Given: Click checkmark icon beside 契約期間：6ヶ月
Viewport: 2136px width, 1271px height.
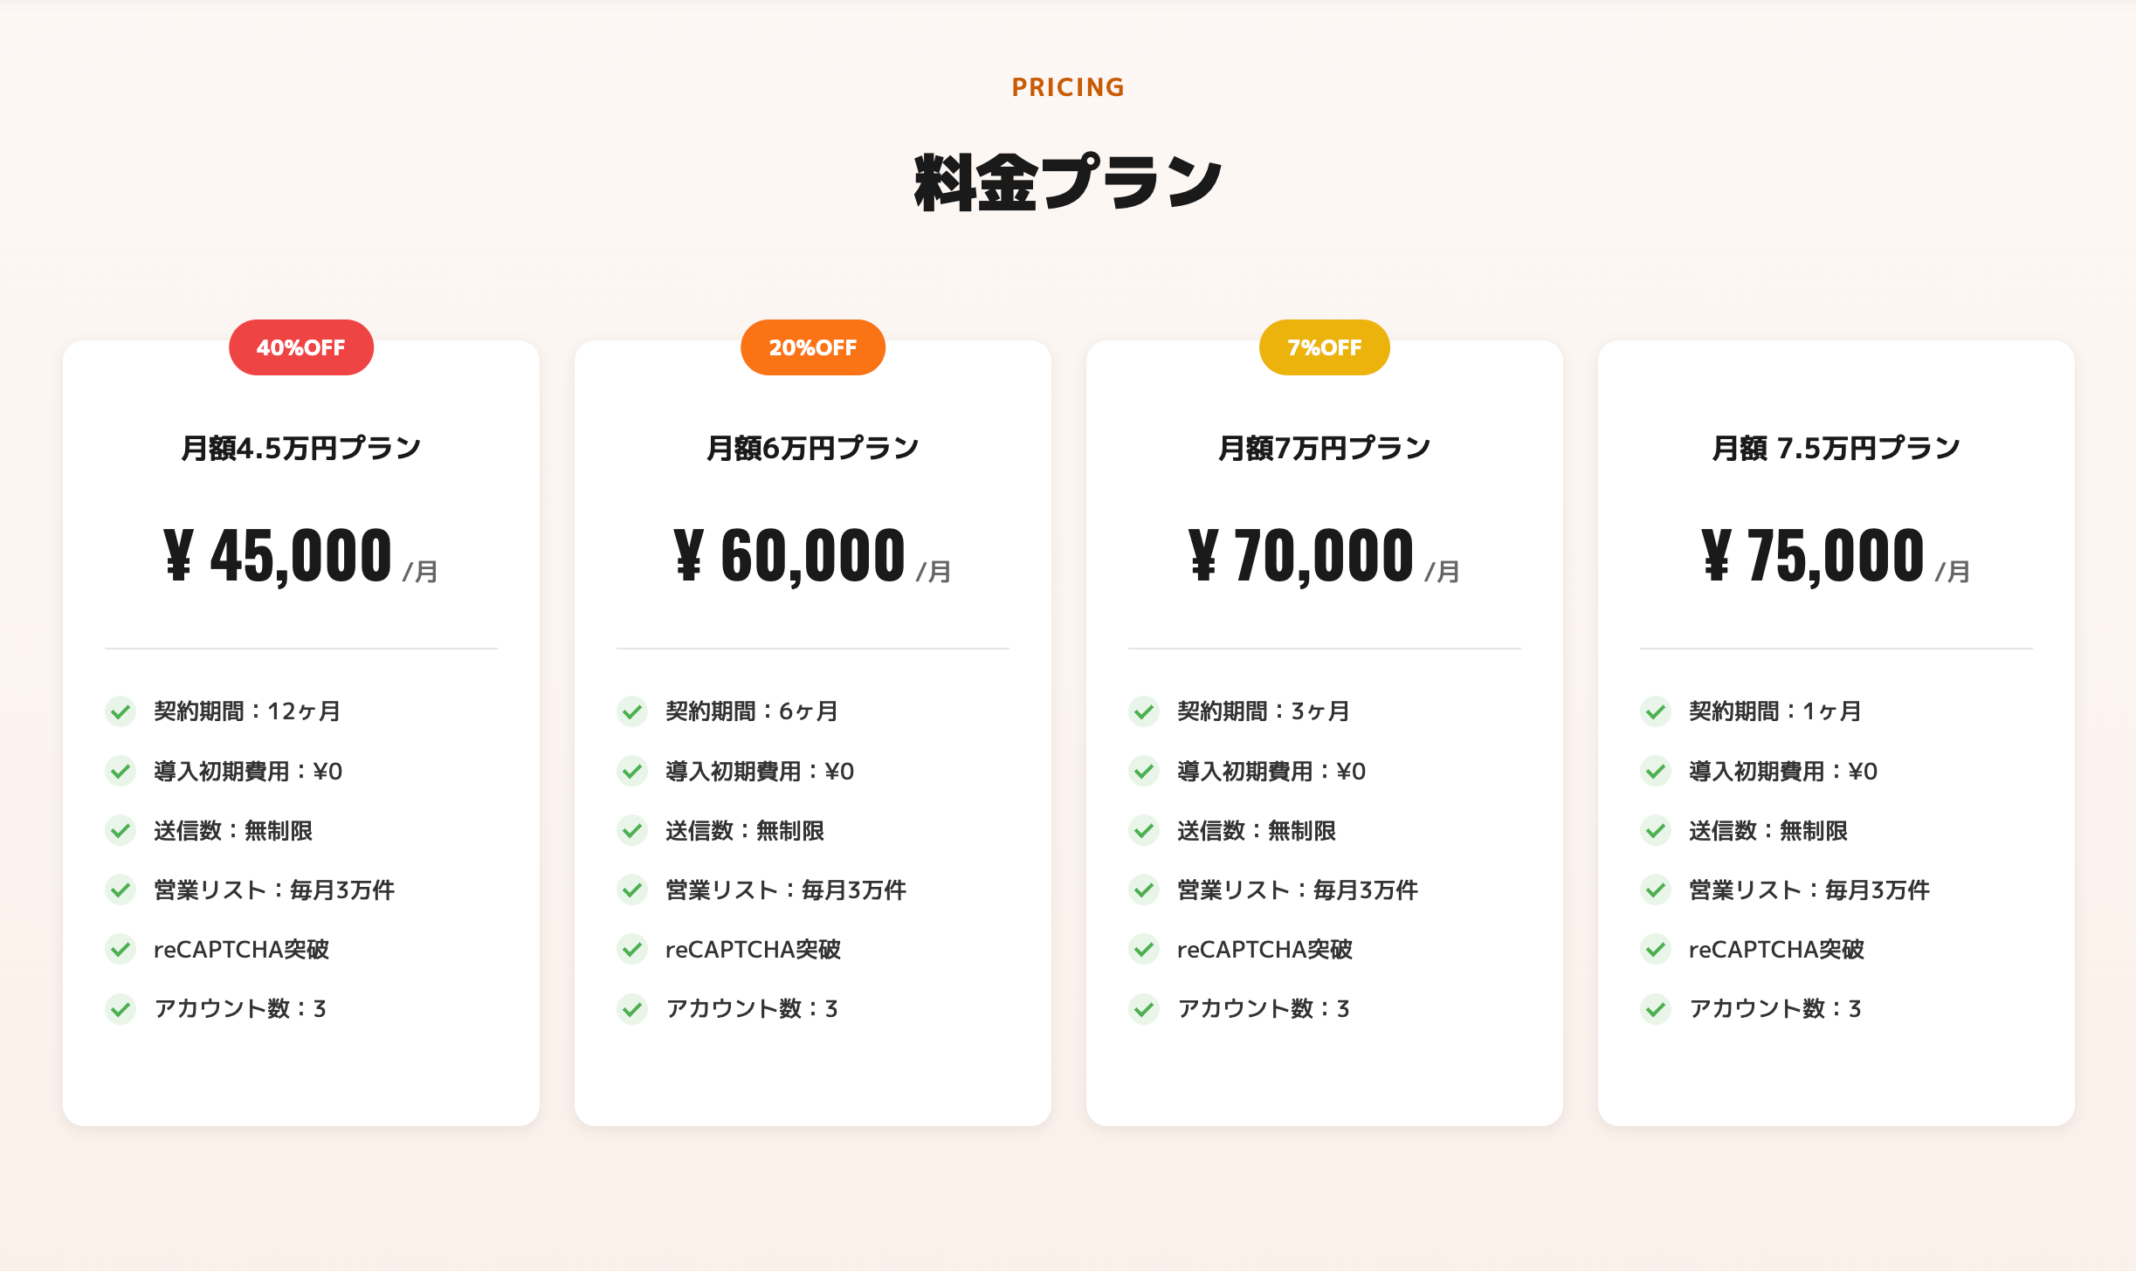Looking at the screenshot, I should pyautogui.click(x=632, y=711).
